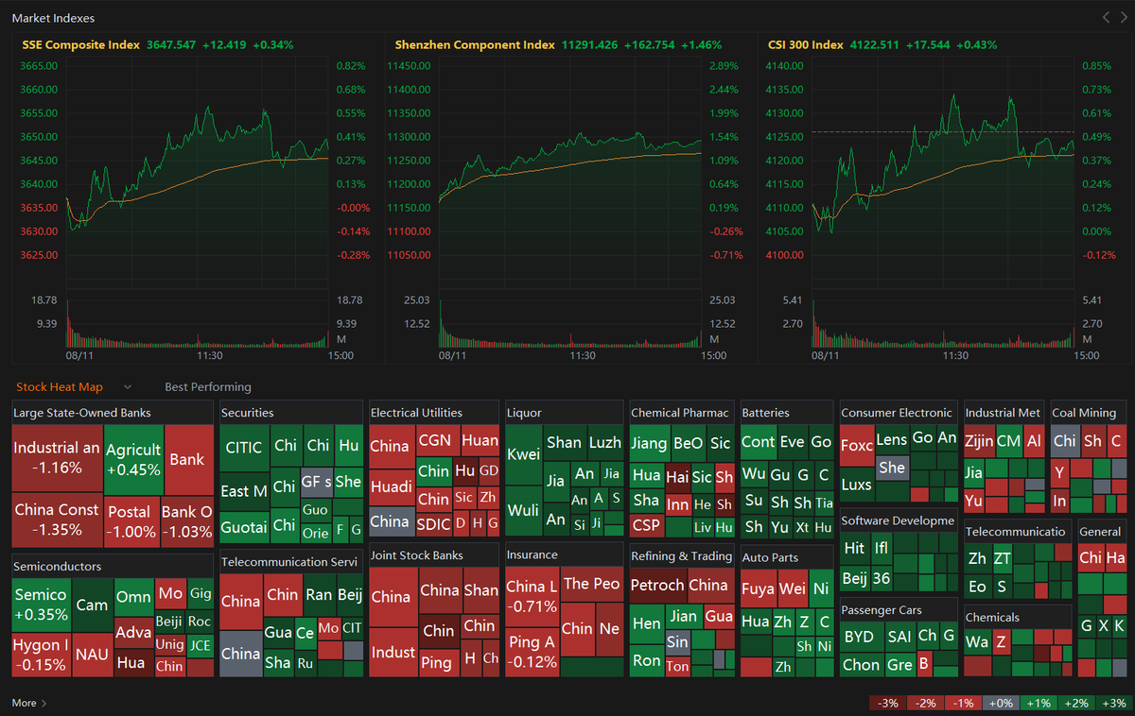Switch to Best Performing tab

click(x=208, y=387)
